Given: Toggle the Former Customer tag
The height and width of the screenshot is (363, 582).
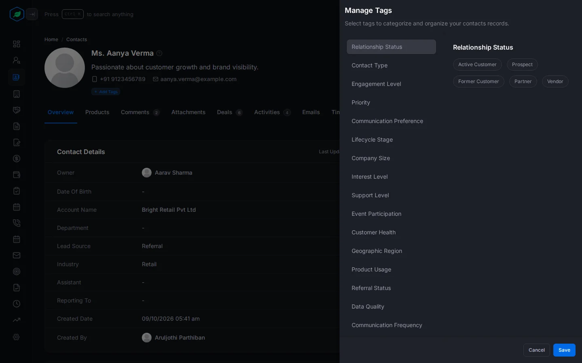Looking at the screenshot, I should click(x=479, y=81).
